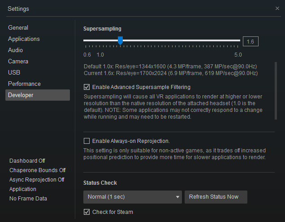Screen dimensions: 285x222
Task: Click the Dashboard Off status text
Action: pyautogui.click(x=27, y=161)
